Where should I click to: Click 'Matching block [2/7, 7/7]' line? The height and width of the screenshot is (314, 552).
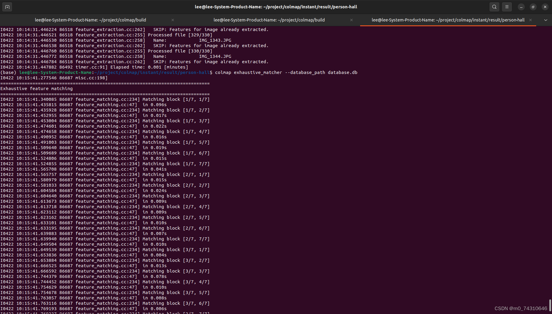[x=105, y=239]
